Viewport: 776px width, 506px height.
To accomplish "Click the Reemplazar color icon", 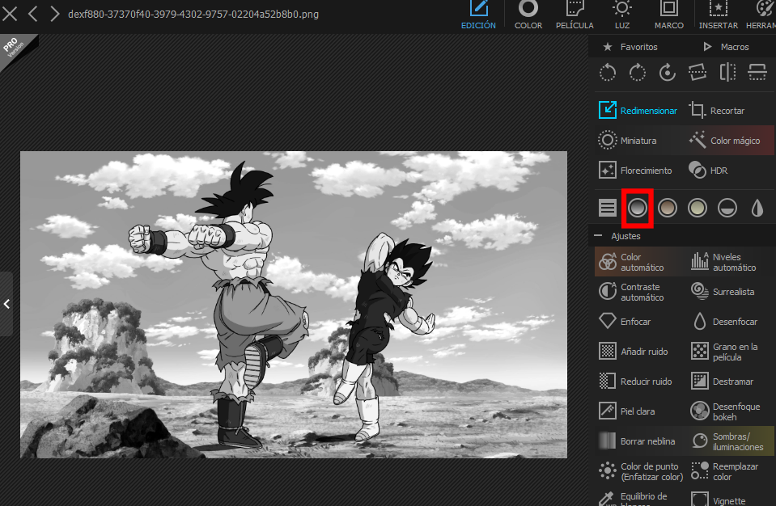I will pyautogui.click(x=700, y=471).
